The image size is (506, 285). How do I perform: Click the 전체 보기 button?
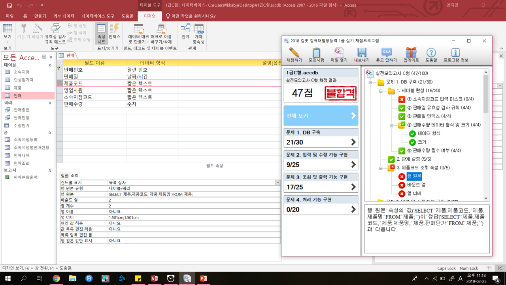tap(321, 116)
